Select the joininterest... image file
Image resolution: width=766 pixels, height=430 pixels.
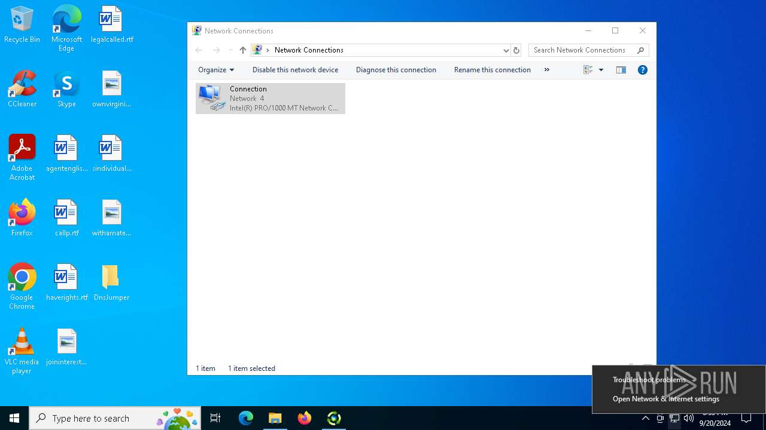[x=66, y=348]
